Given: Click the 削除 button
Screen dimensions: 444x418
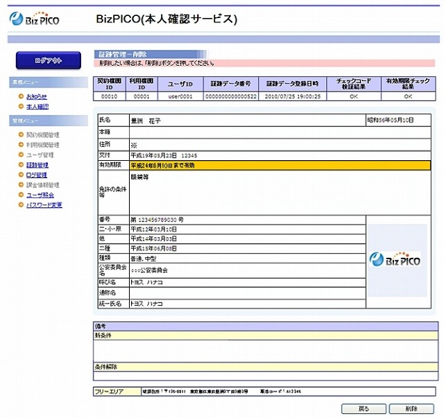Looking at the screenshot, I should [411, 409].
